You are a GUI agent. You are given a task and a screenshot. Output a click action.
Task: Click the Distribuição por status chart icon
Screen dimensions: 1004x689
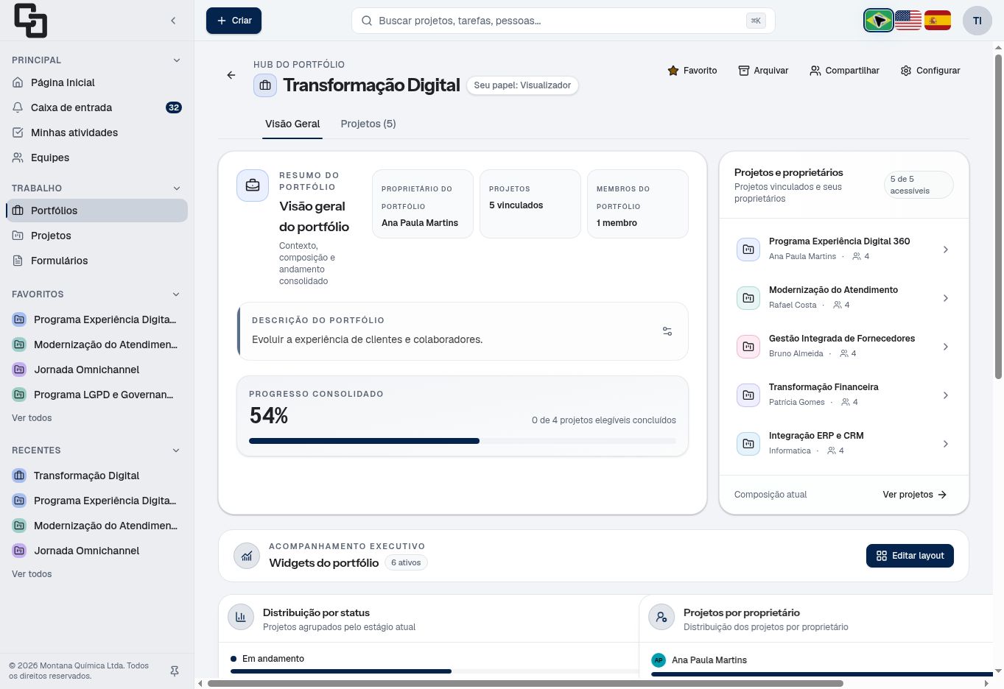(x=241, y=618)
